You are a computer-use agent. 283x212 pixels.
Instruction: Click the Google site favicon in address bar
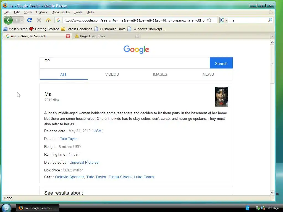click(x=58, y=20)
